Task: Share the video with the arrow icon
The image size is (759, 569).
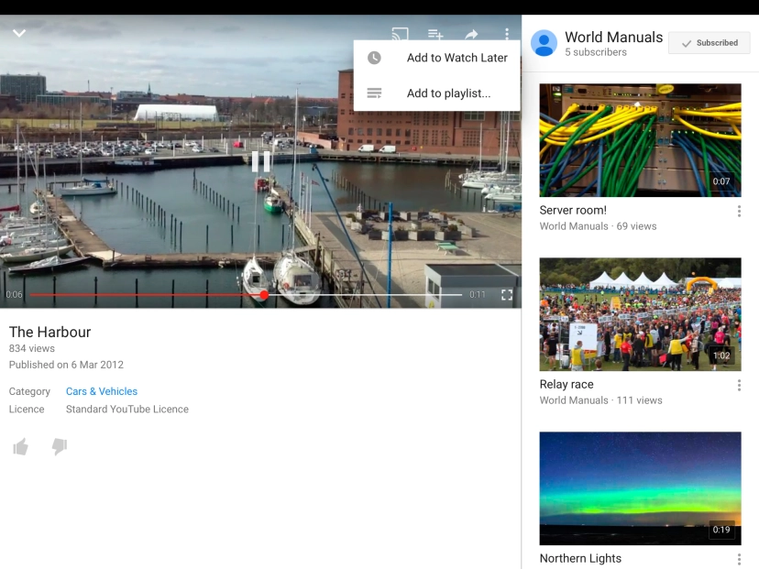Action: (x=471, y=34)
